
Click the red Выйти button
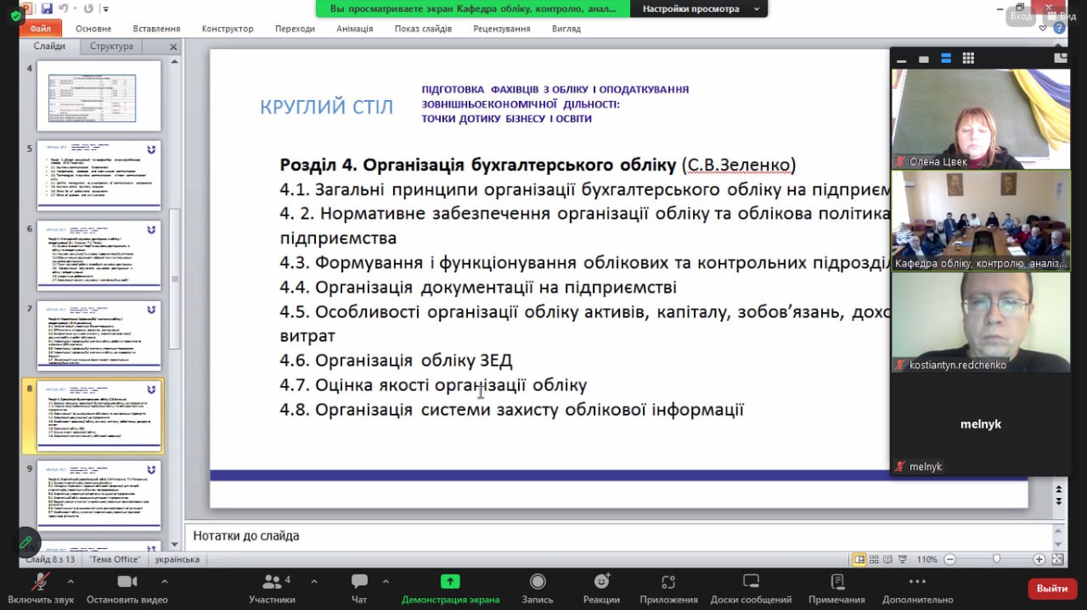click(1052, 587)
